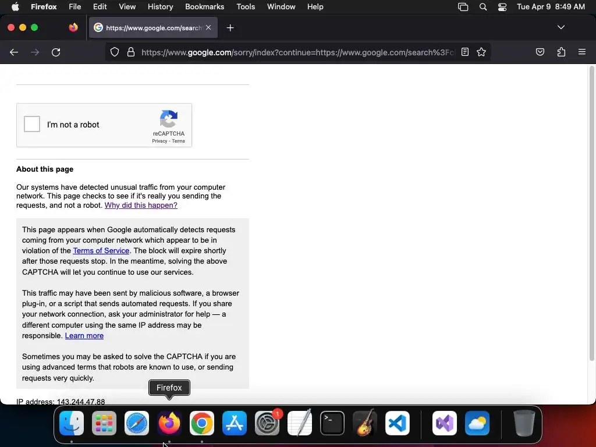Open the Trash in the dock
This screenshot has width=596, height=447.
coord(524,423)
